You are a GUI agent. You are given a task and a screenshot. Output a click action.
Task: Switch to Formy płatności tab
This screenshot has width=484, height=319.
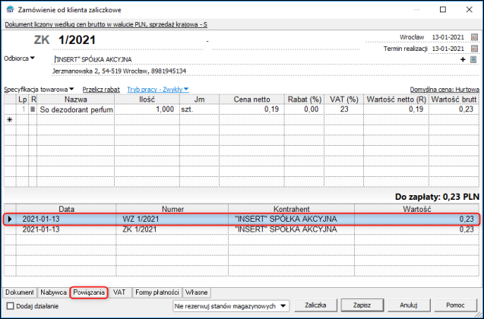[157, 292]
